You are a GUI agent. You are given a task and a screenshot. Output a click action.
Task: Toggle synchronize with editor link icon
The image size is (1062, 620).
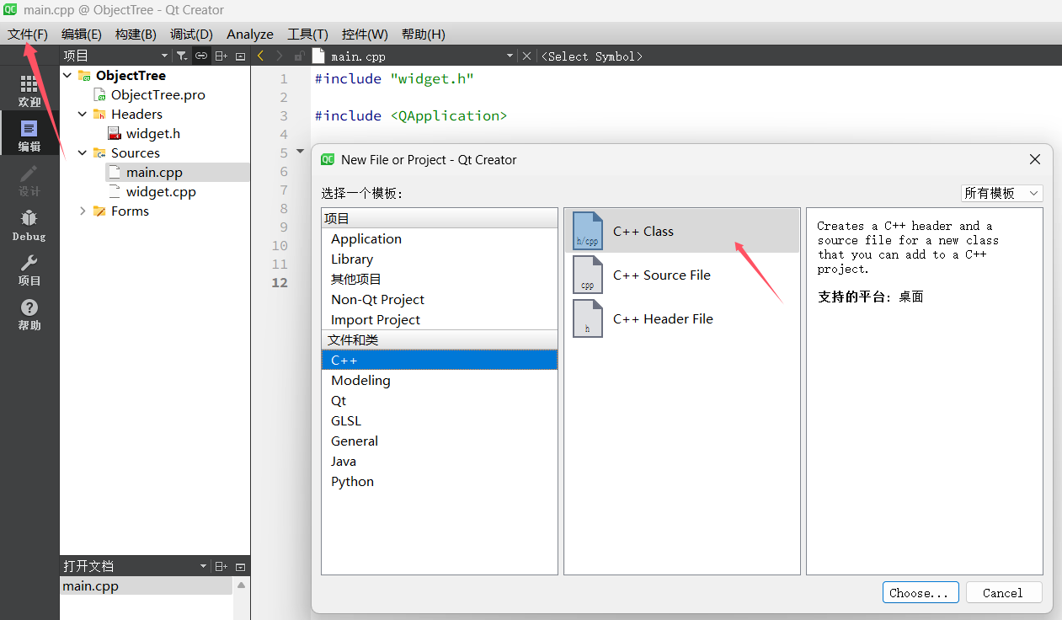201,56
